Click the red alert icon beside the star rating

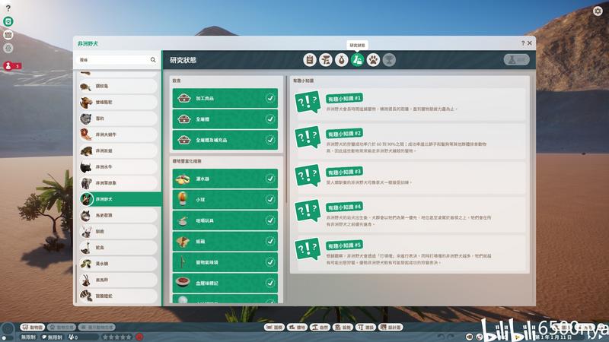pyautogui.click(x=139, y=337)
